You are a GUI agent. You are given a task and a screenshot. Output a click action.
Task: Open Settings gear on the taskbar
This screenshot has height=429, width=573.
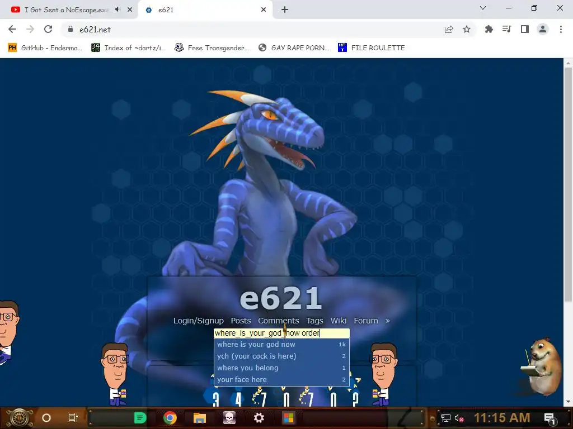tap(259, 418)
